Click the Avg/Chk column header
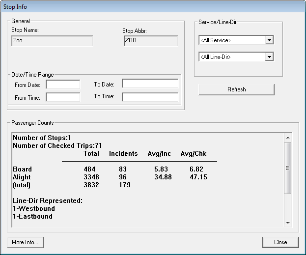The height and width of the screenshot is (255, 306). (194, 153)
